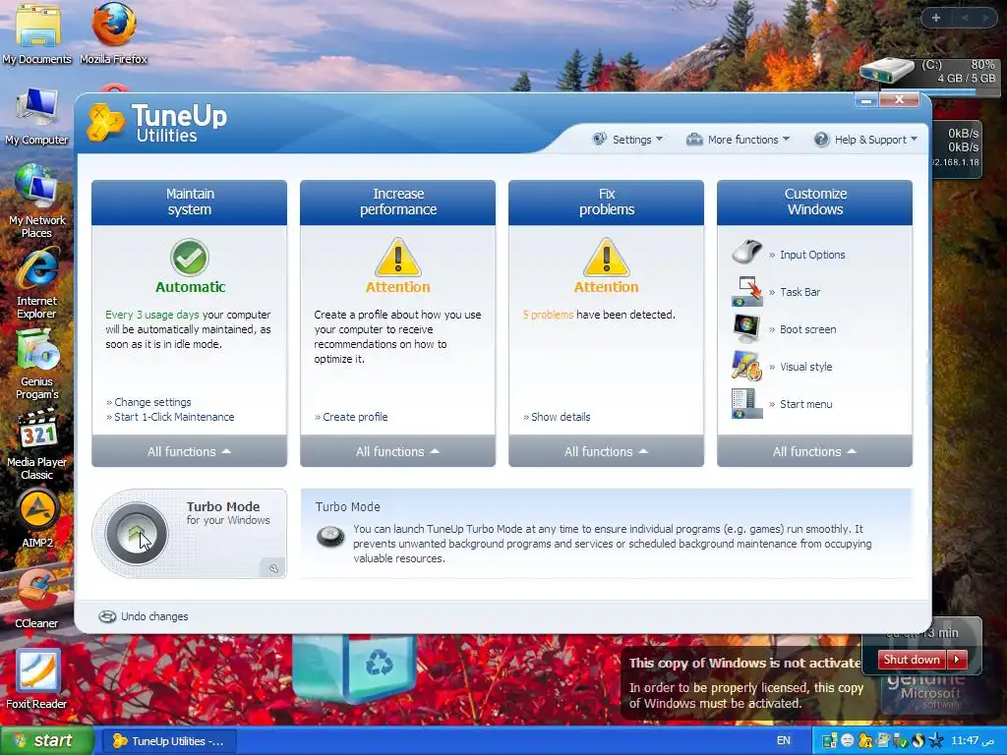Click the Fix problems header

(606, 203)
